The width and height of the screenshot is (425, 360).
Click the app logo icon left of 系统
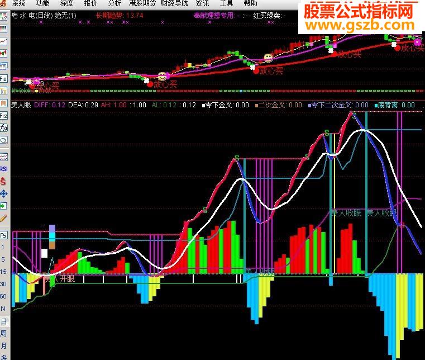click(x=3, y=3)
